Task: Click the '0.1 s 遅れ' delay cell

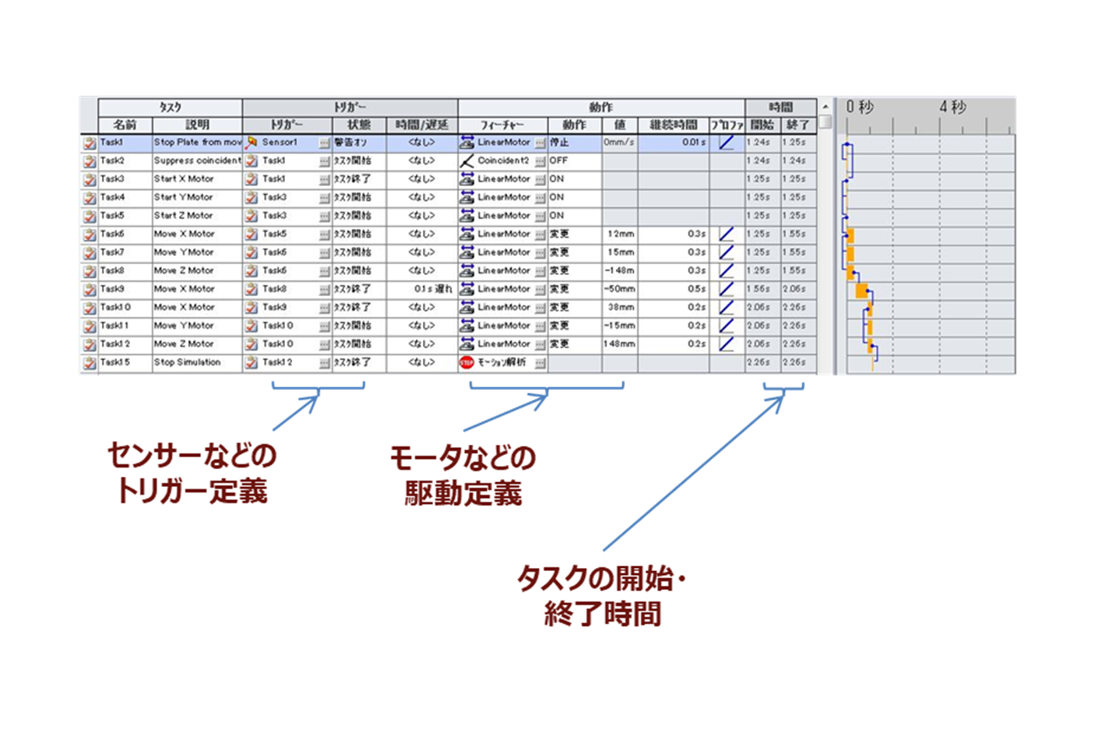Action: [x=421, y=289]
